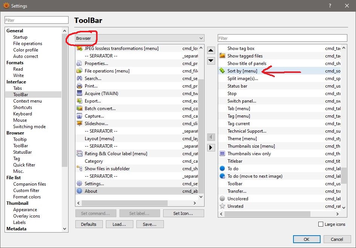
Task: Confirm settings with OK
Action: (307, 239)
